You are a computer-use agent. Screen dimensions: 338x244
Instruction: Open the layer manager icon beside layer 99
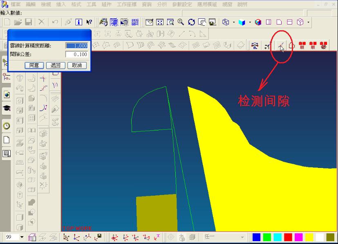click(32, 237)
